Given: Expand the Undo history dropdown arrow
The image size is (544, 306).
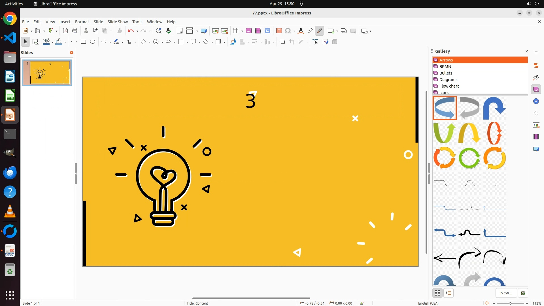Looking at the screenshot, I should click(x=137, y=31).
